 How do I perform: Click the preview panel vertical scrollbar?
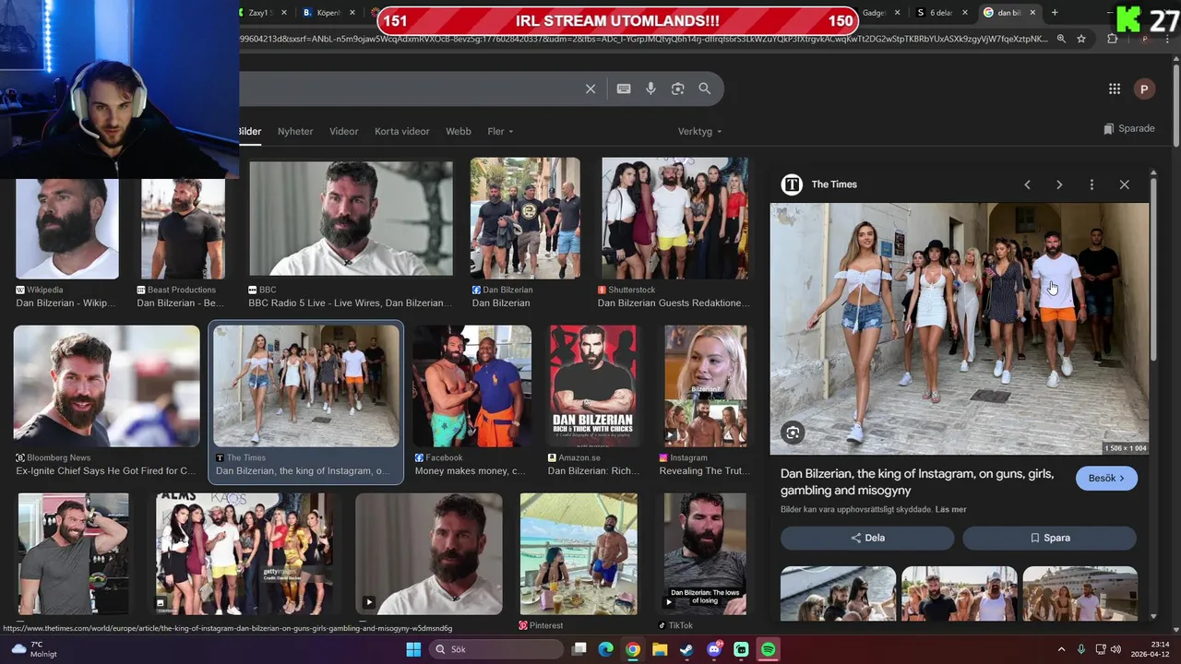coord(1154,267)
